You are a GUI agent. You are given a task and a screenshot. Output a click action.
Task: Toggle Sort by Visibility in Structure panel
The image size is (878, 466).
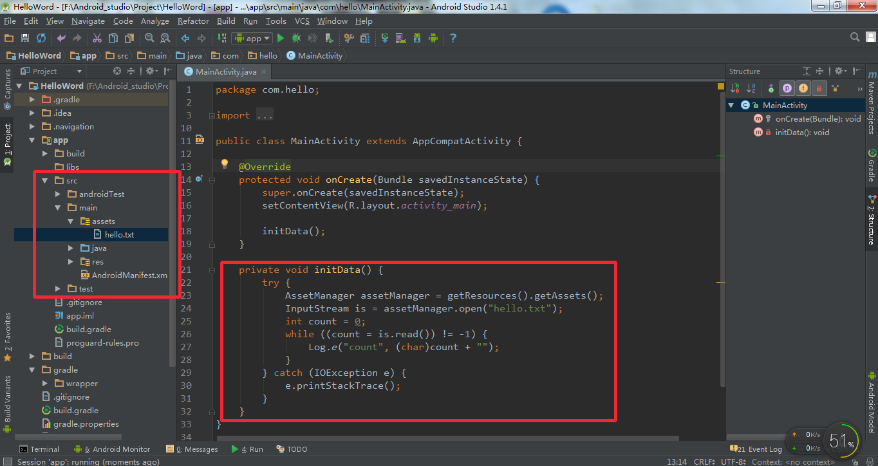(x=735, y=88)
